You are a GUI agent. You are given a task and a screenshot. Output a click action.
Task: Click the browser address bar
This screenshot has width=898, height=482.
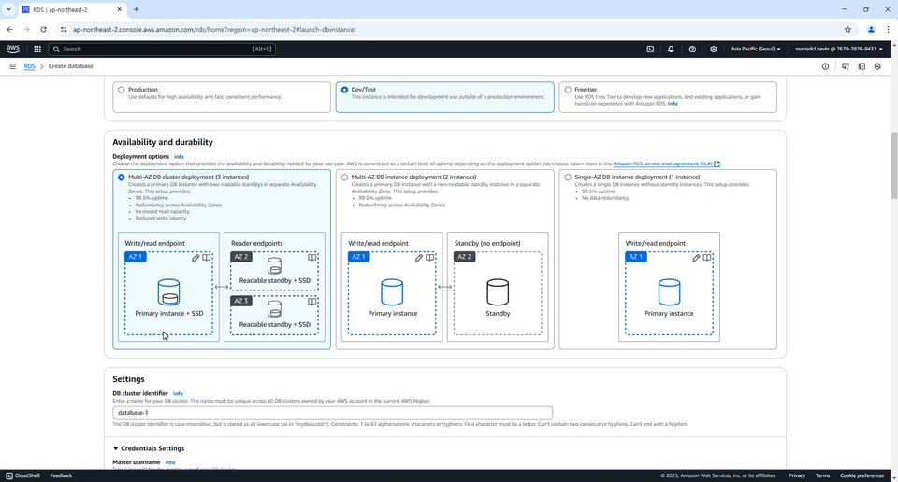(x=447, y=29)
